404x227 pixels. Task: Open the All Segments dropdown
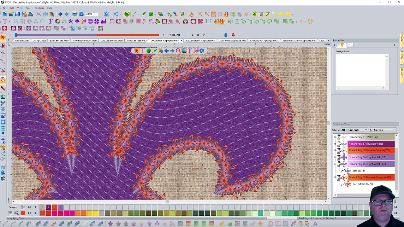tap(354, 130)
